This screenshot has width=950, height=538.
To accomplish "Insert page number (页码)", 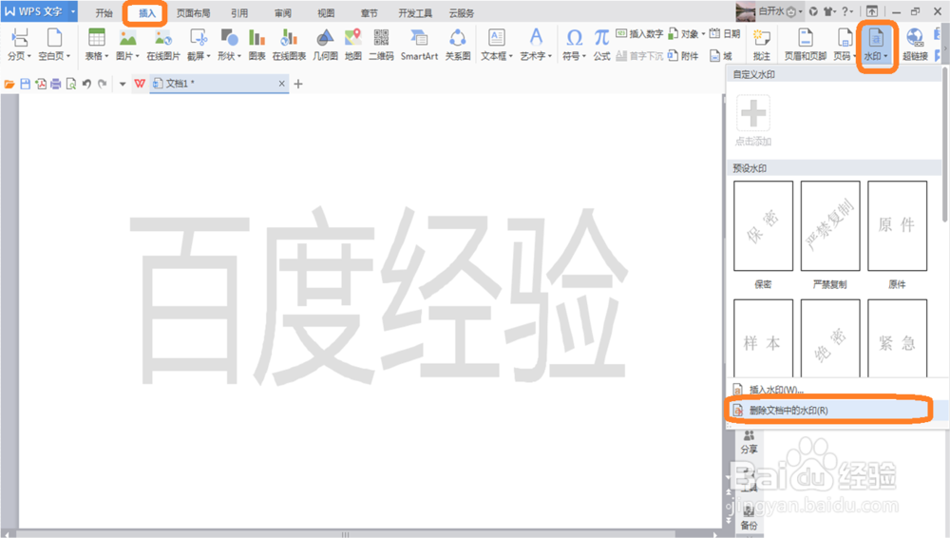I will (x=844, y=45).
